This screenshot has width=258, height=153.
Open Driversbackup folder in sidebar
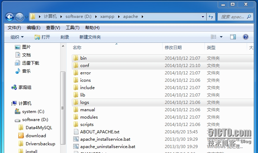[x=37, y=144]
